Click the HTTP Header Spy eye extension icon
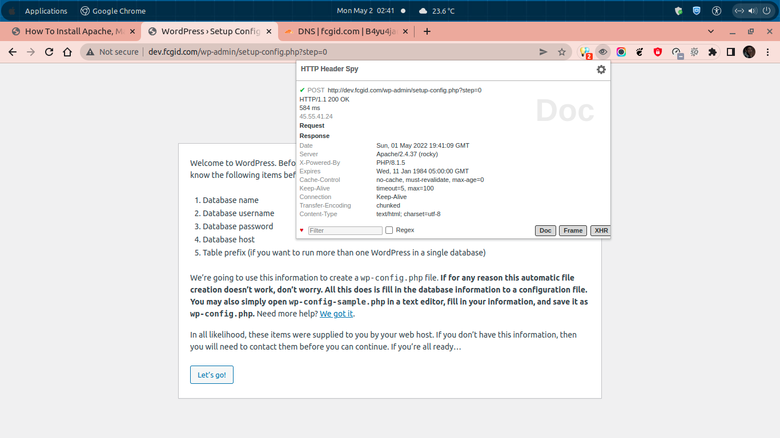Image resolution: width=780 pixels, height=438 pixels. click(x=602, y=52)
